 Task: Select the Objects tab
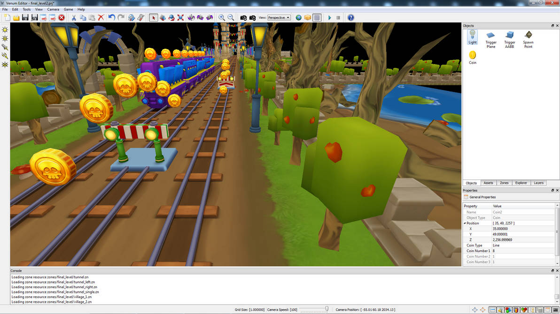tap(471, 183)
